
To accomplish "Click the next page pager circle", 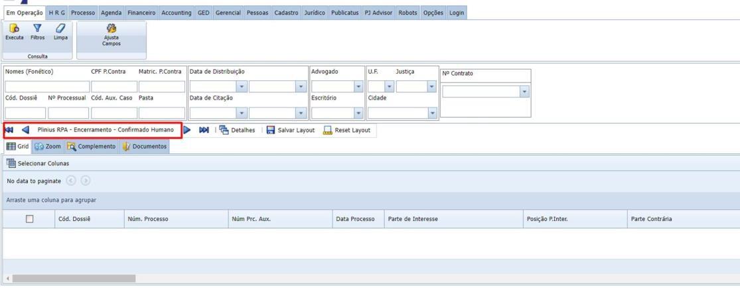I will tap(86, 180).
